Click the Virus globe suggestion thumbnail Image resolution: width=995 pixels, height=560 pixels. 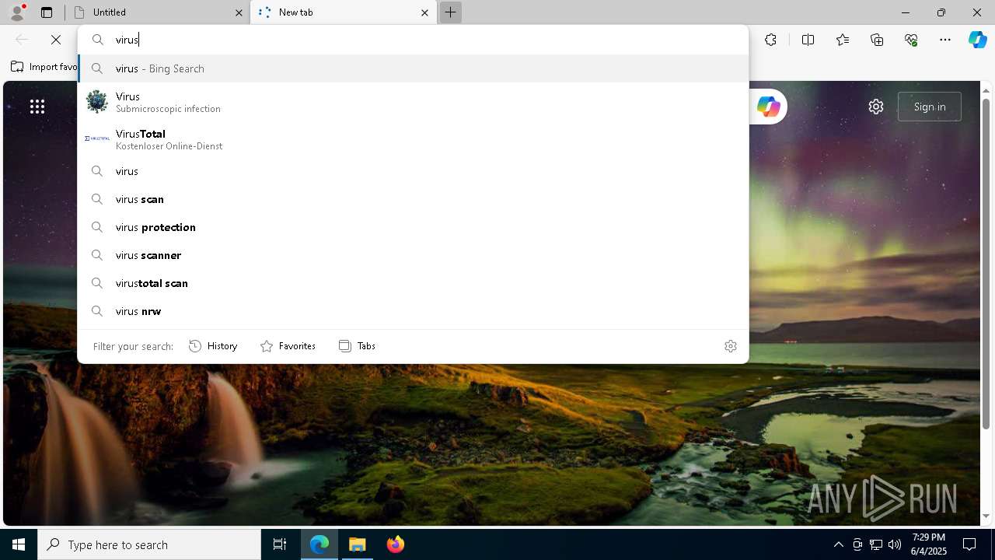(97, 102)
